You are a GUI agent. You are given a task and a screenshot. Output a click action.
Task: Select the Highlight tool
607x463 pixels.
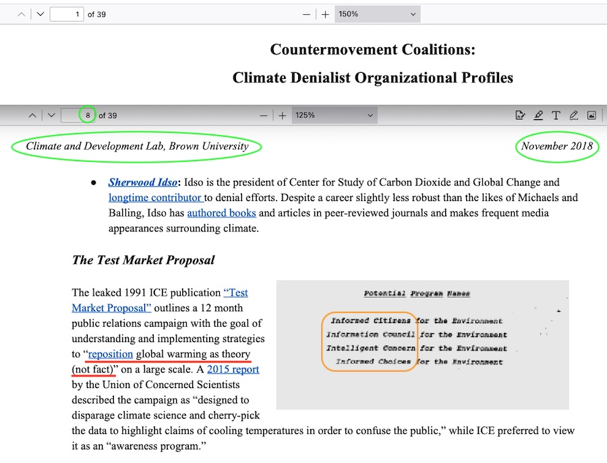click(538, 115)
